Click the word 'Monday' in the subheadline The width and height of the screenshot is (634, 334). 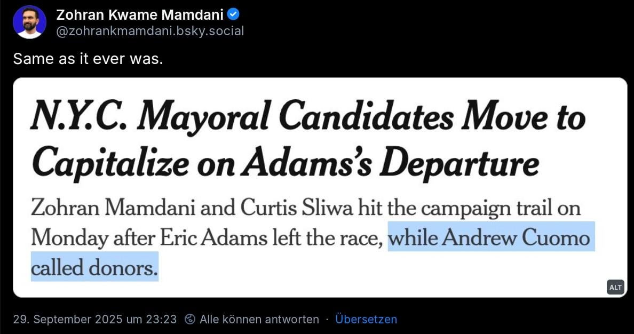(69, 238)
